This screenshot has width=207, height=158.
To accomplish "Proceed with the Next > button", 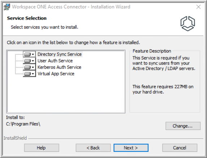I will point(131,148).
